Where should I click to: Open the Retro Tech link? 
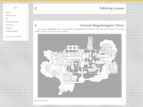point(10,25)
